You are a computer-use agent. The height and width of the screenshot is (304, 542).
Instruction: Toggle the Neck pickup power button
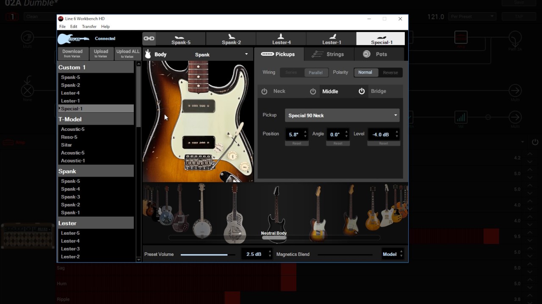coord(264,91)
